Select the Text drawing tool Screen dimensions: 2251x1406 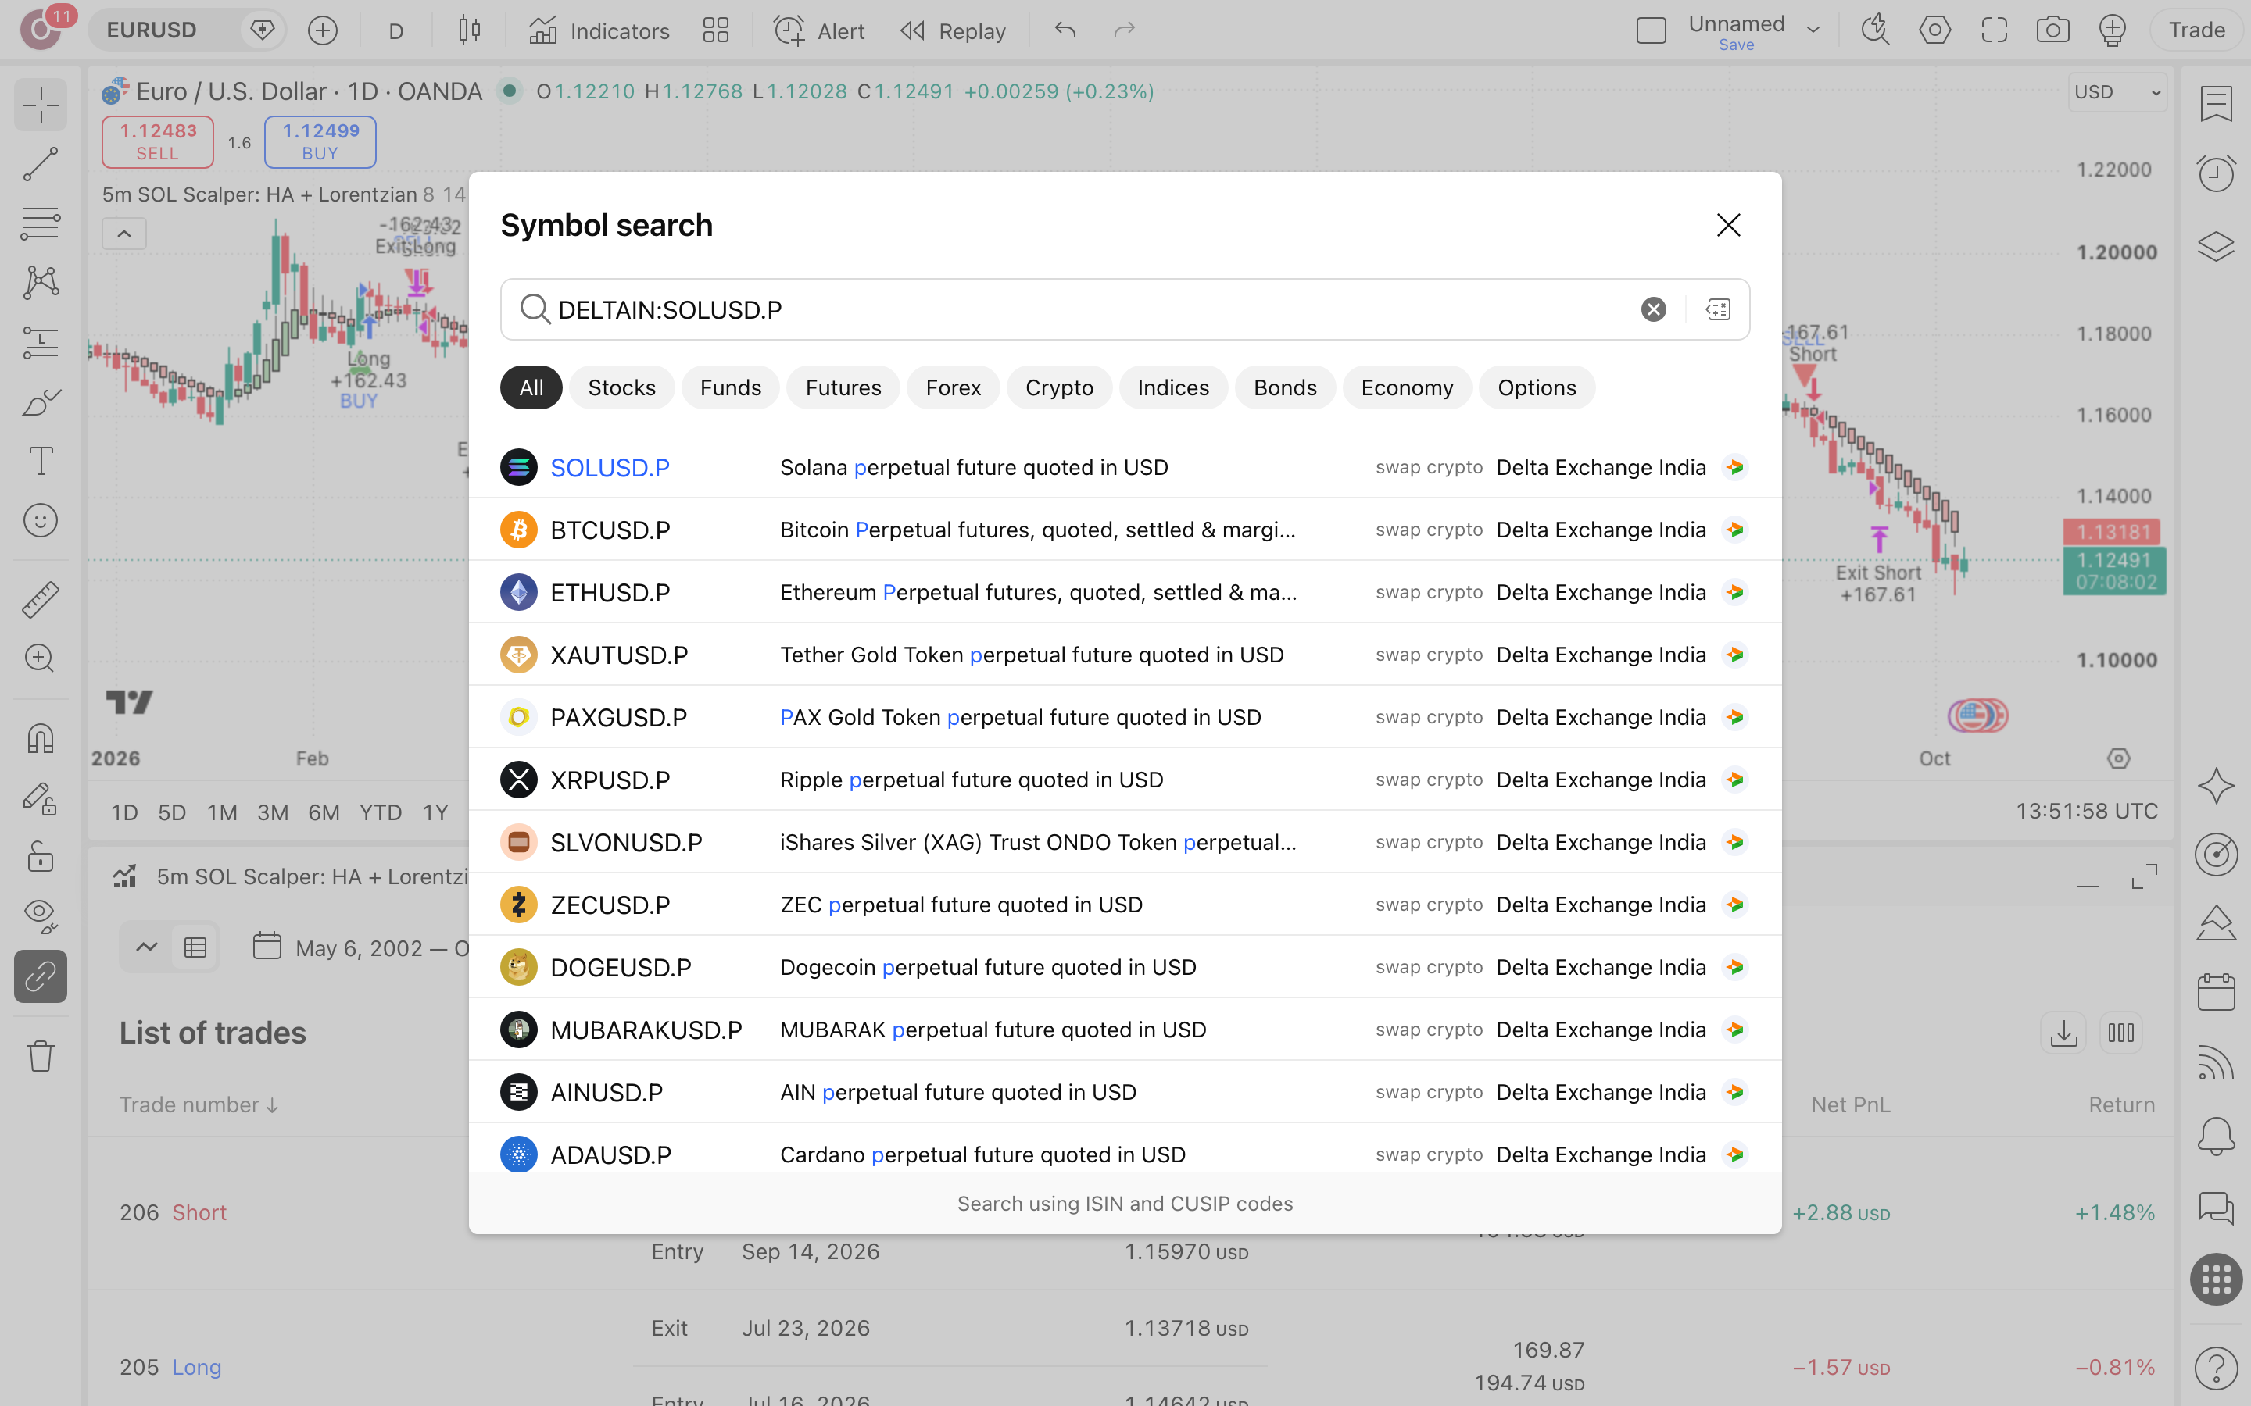click(x=41, y=460)
